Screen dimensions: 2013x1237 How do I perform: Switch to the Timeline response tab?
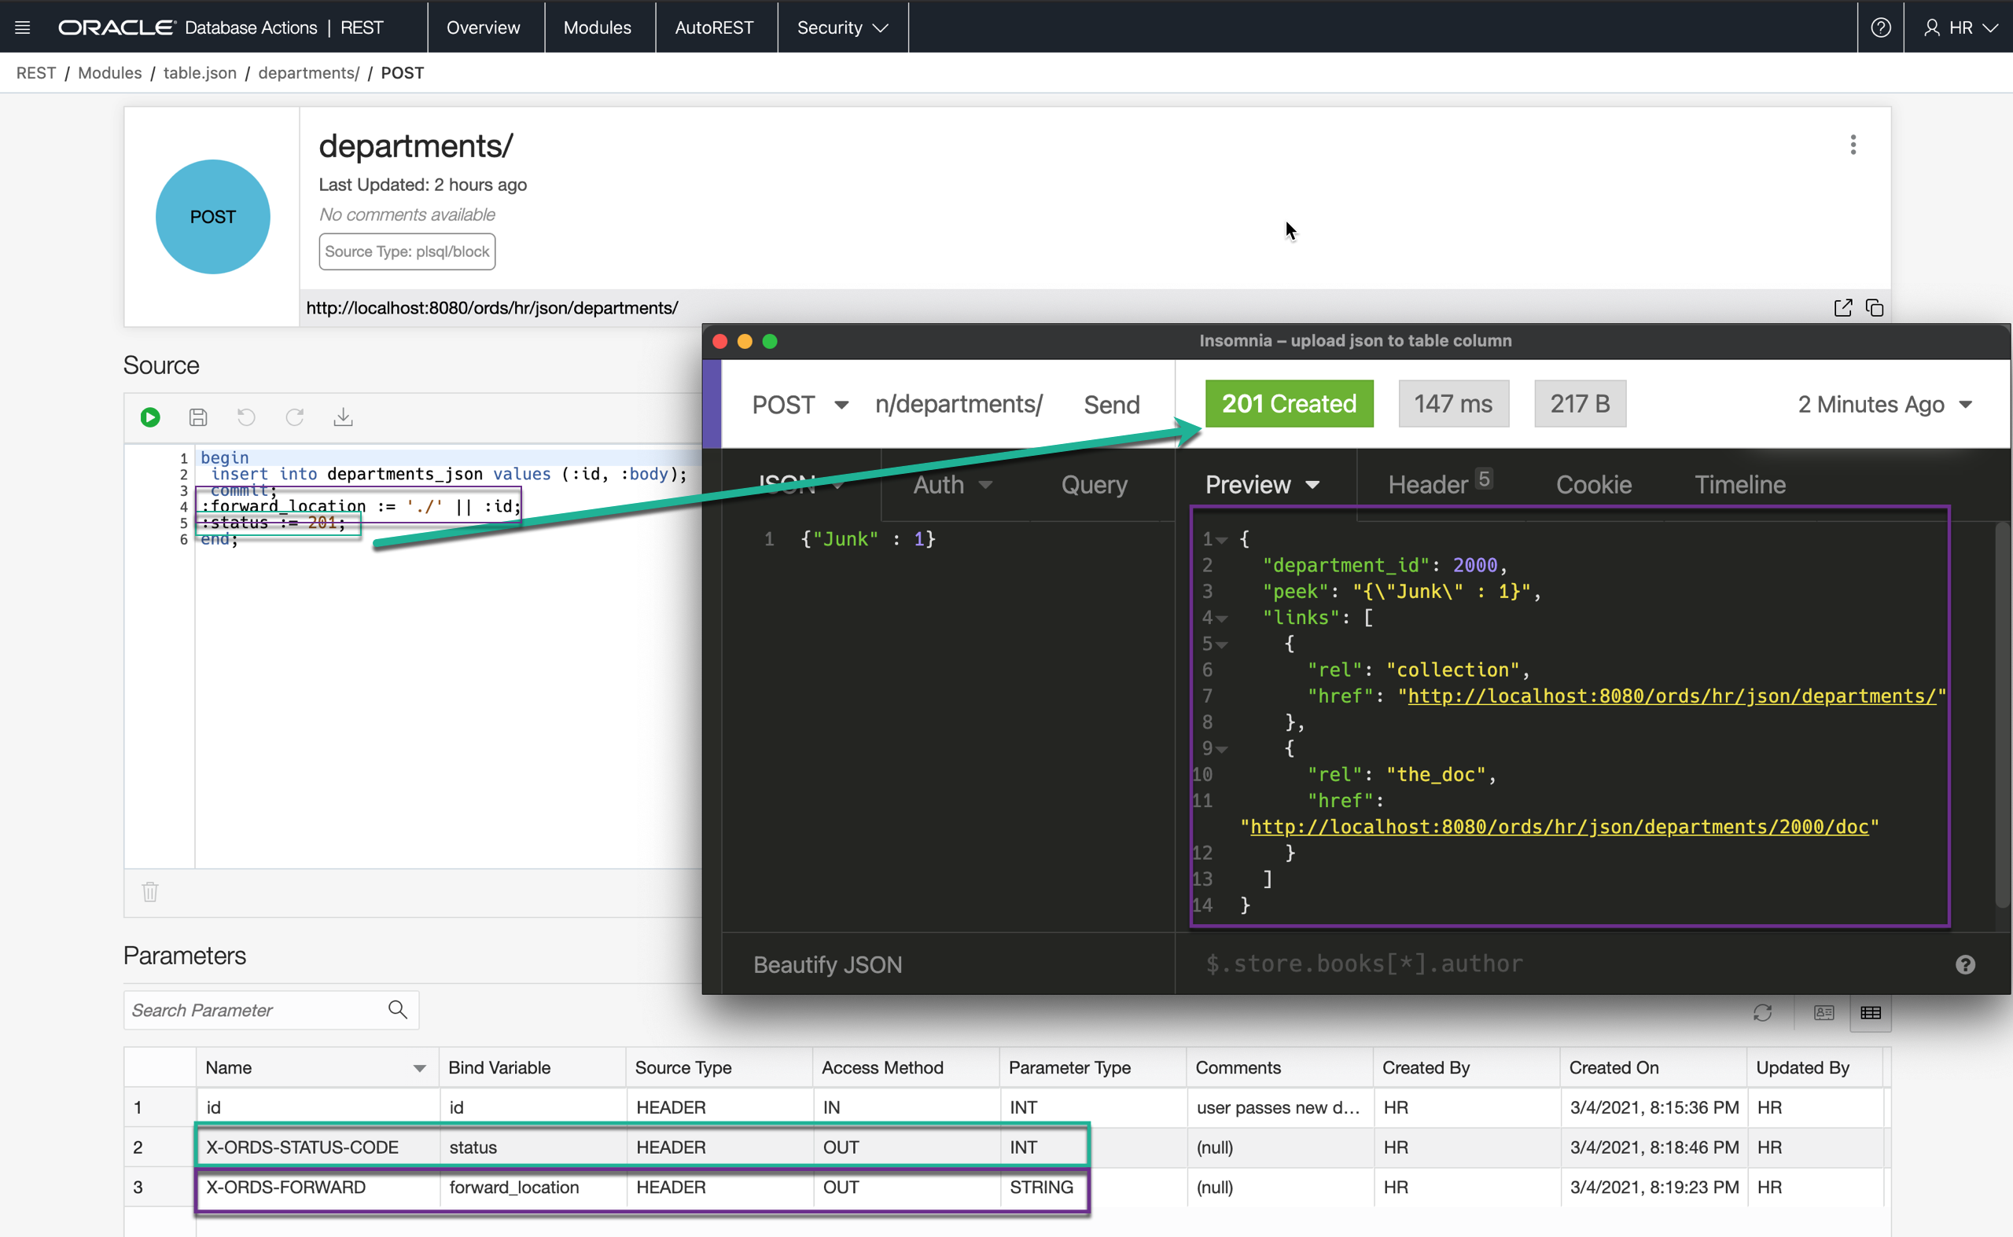tap(1739, 484)
